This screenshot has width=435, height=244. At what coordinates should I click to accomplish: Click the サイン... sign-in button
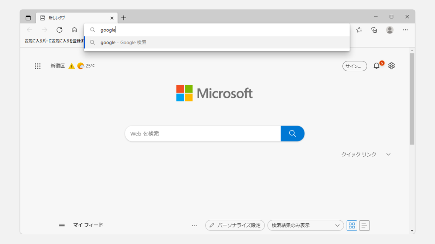point(354,66)
